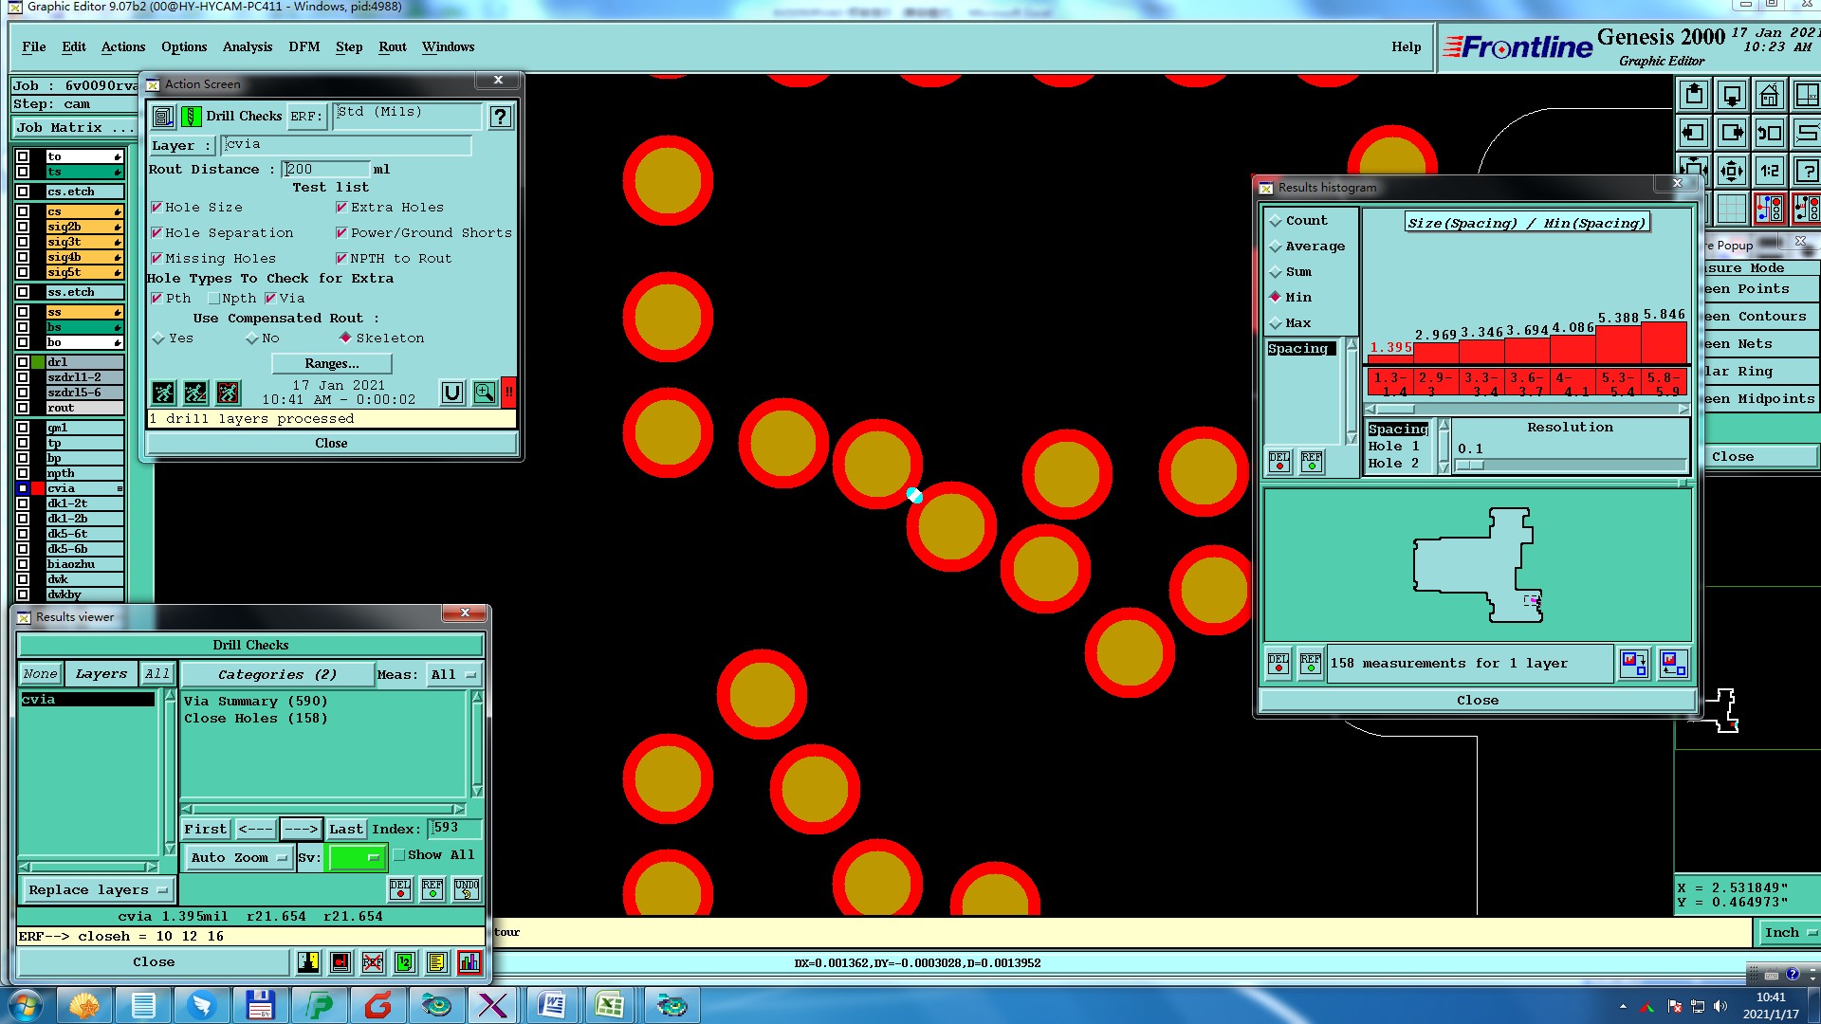Image resolution: width=1821 pixels, height=1024 pixels.
Task: Click the histogram chart icon in Results viewer
Action: 469,962
